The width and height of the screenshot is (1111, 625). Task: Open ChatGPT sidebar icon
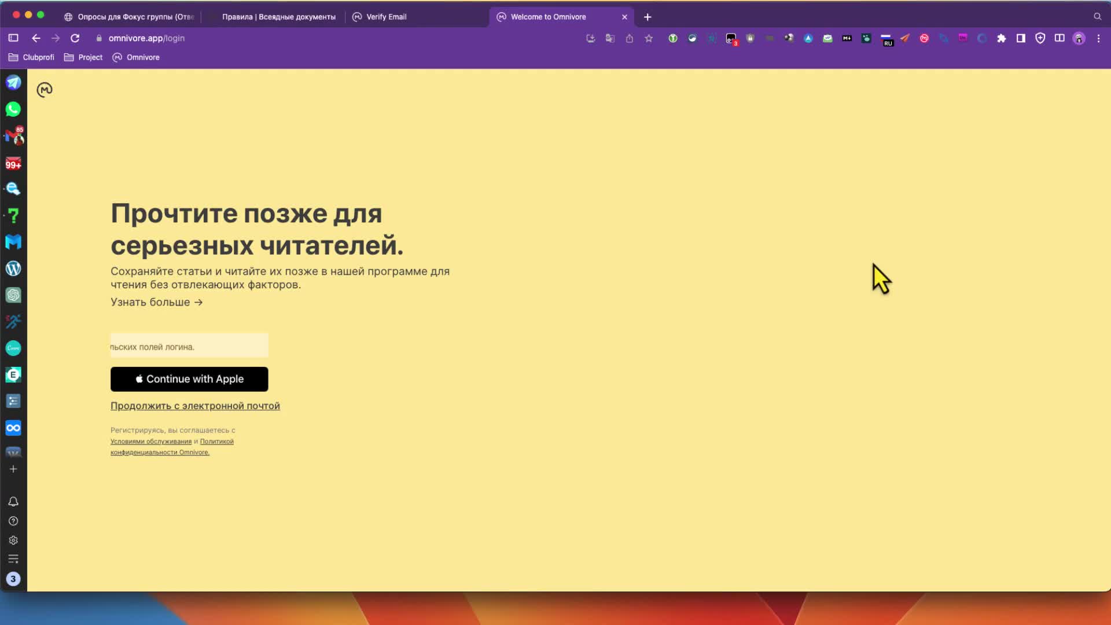coord(13,295)
